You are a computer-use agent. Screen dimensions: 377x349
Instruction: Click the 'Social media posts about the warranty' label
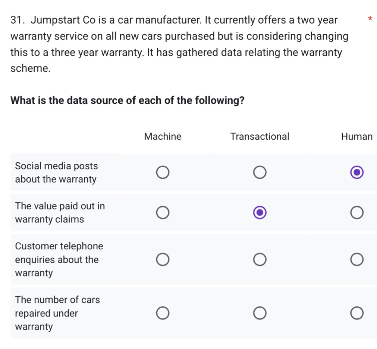point(56,172)
